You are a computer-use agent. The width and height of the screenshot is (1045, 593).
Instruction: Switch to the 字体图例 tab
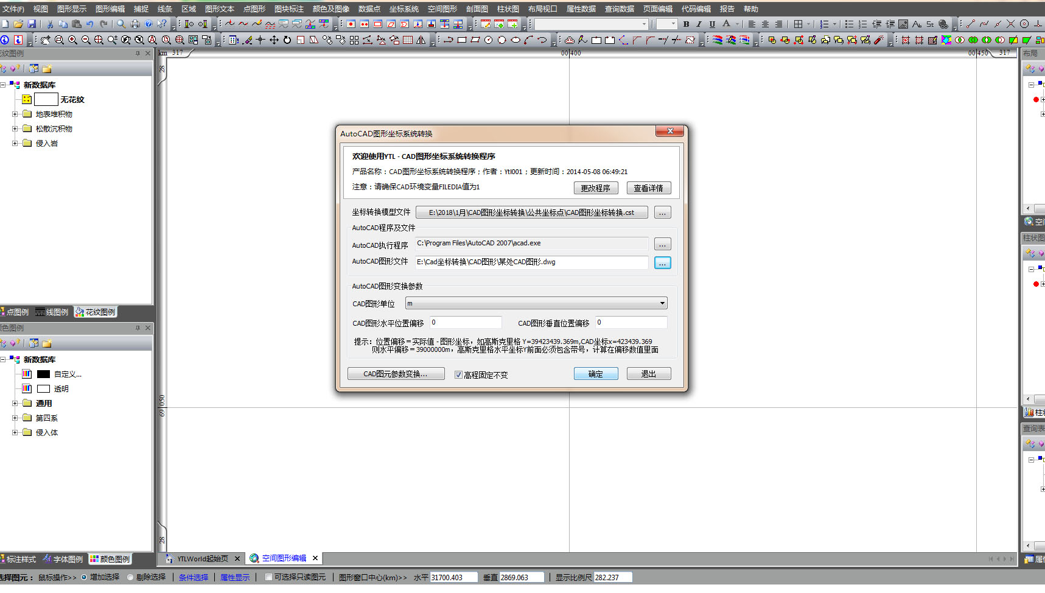pos(63,559)
